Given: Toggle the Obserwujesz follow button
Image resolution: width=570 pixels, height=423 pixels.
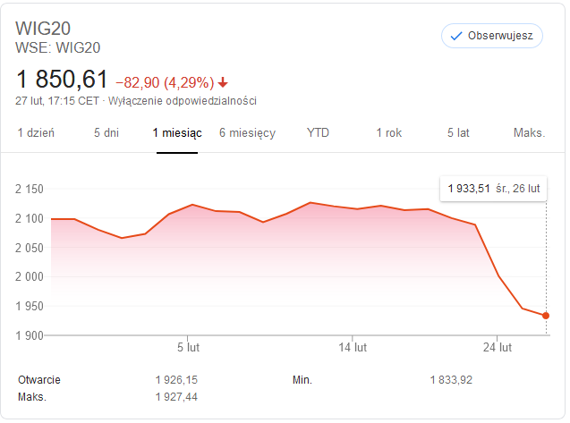Looking at the screenshot, I should pos(491,36).
